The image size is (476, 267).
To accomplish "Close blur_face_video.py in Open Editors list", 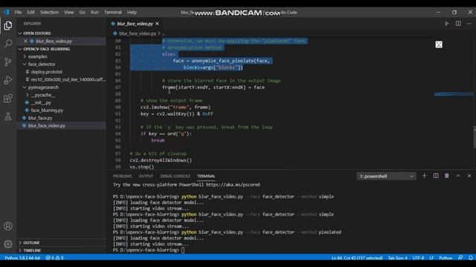I will point(25,41).
